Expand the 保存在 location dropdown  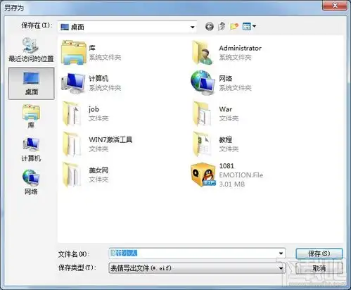point(193,27)
